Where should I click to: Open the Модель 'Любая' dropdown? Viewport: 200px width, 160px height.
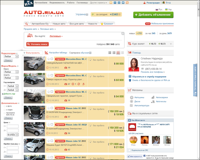[x=11, y=78]
